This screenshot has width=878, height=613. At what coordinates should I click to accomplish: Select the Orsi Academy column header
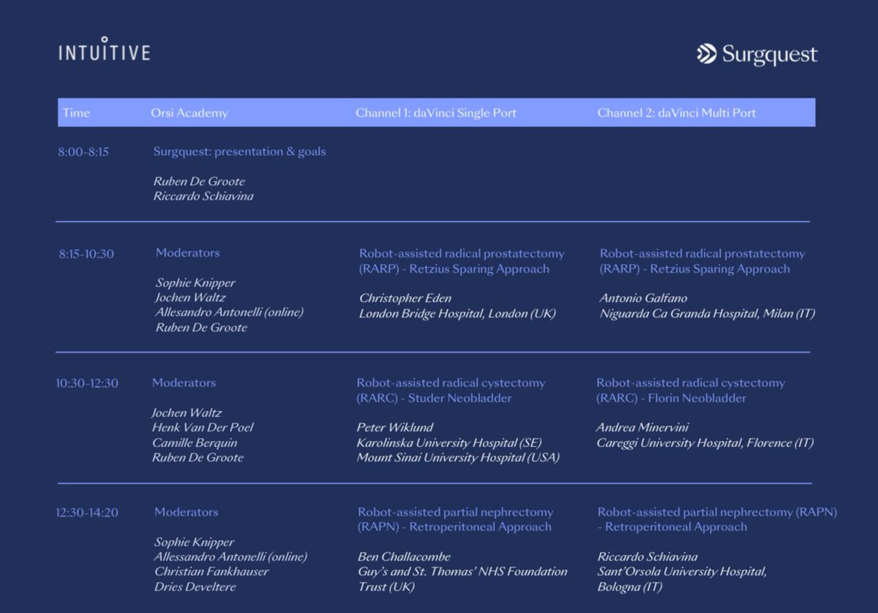[x=190, y=113]
